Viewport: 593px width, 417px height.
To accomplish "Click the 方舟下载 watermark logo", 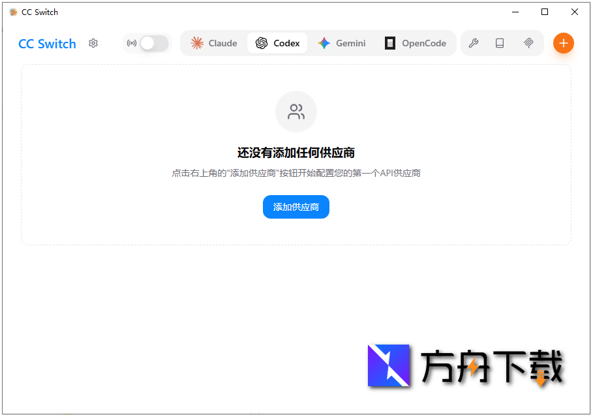I will tap(389, 366).
